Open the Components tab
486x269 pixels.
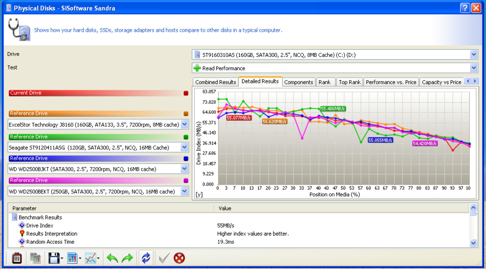tap(299, 82)
